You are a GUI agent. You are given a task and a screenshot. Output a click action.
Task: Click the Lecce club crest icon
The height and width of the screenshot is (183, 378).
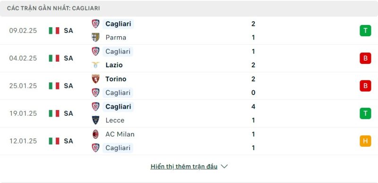click(95, 120)
